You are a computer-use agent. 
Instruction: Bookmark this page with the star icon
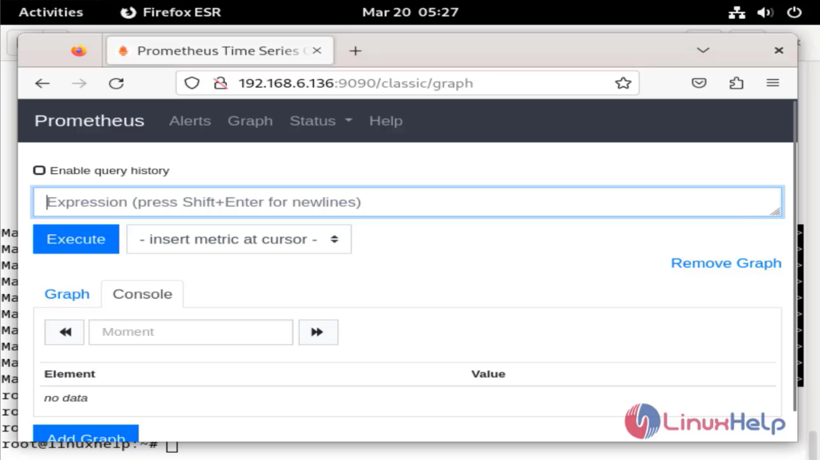[x=623, y=83]
